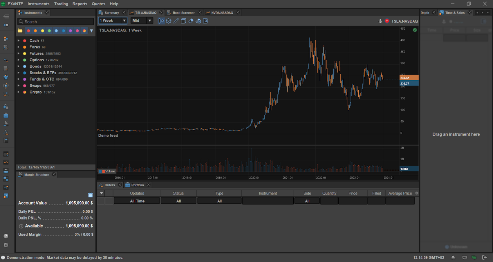Close the Margin Structure panel tab
The width and height of the screenshot is (493, 262).
[54, 175]
